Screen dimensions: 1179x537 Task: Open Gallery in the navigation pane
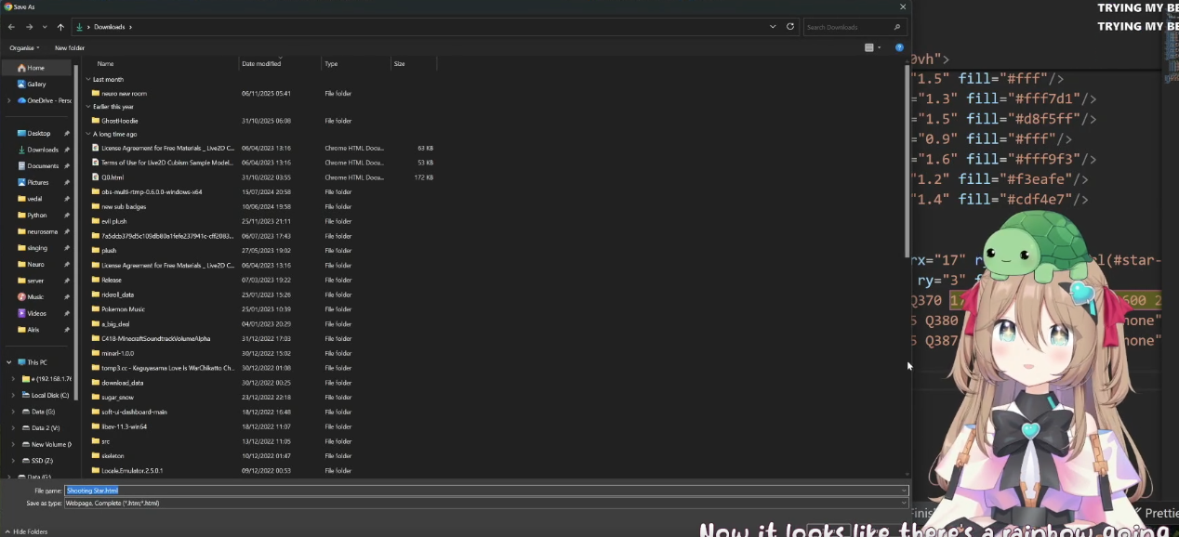pos(35,84)
